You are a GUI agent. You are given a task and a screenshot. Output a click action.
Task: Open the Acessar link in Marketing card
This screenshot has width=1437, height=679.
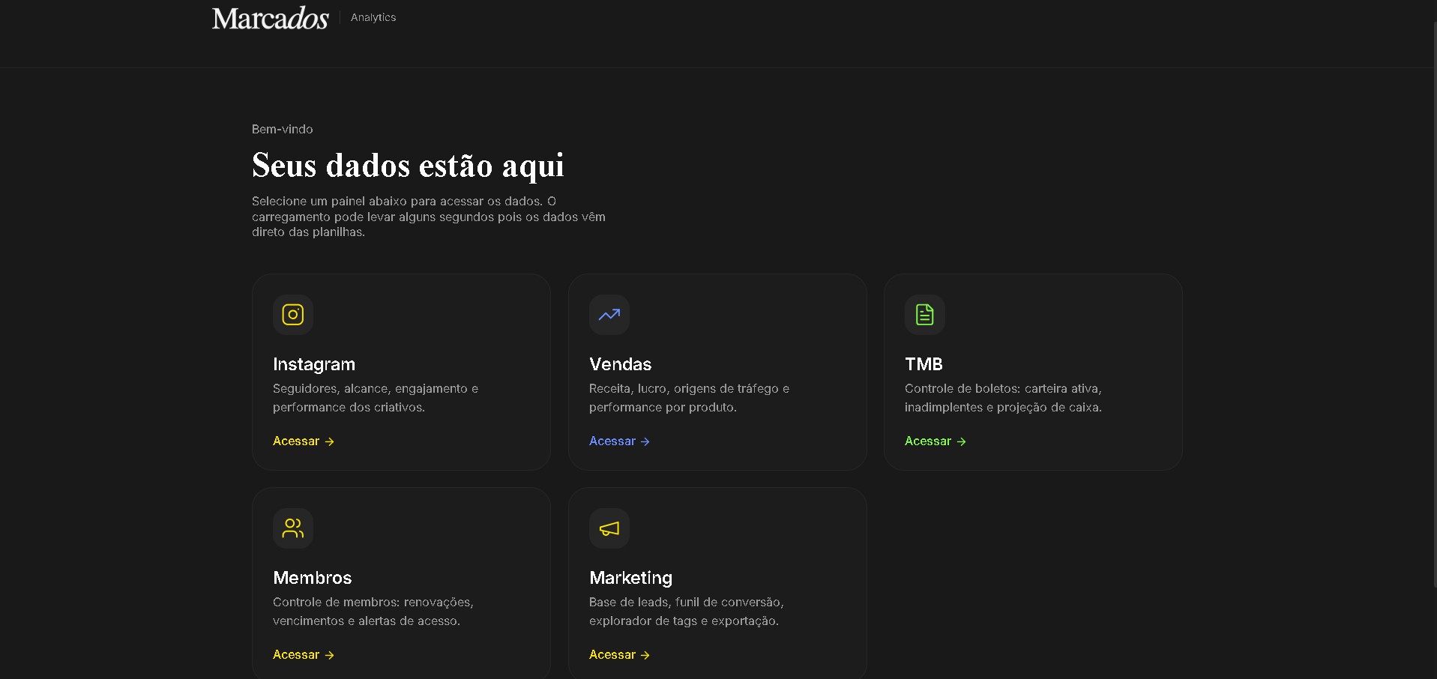point(620,655)
